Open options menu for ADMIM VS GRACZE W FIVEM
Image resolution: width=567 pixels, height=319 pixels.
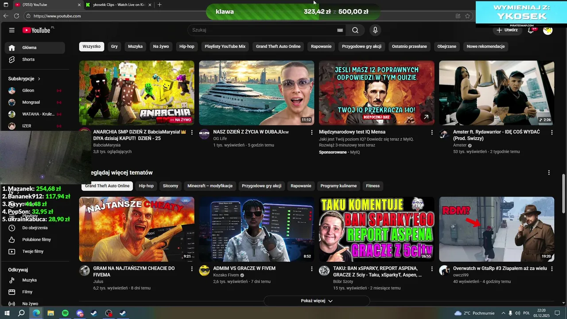(312, 268)
